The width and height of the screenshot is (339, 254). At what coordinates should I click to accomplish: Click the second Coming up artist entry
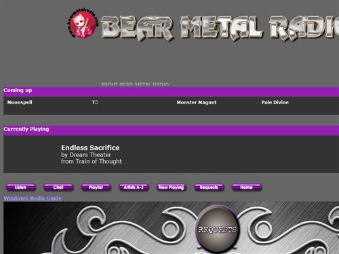coord(95,102)
